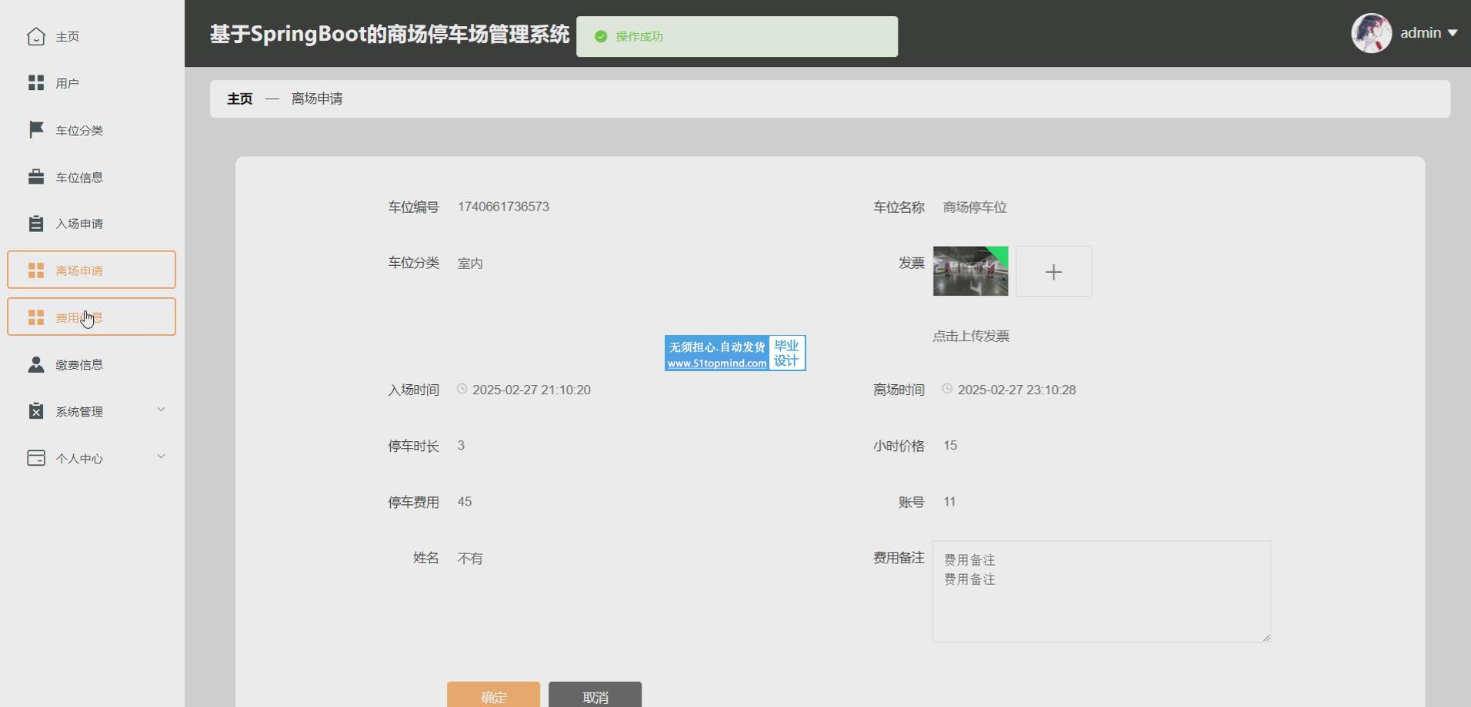The image size is (1471, 707).
Task: Click the card icon for 个人中心
Action: click(36, 458)
